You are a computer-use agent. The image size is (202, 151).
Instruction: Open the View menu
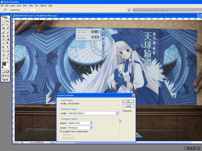(x=37, y=6)
